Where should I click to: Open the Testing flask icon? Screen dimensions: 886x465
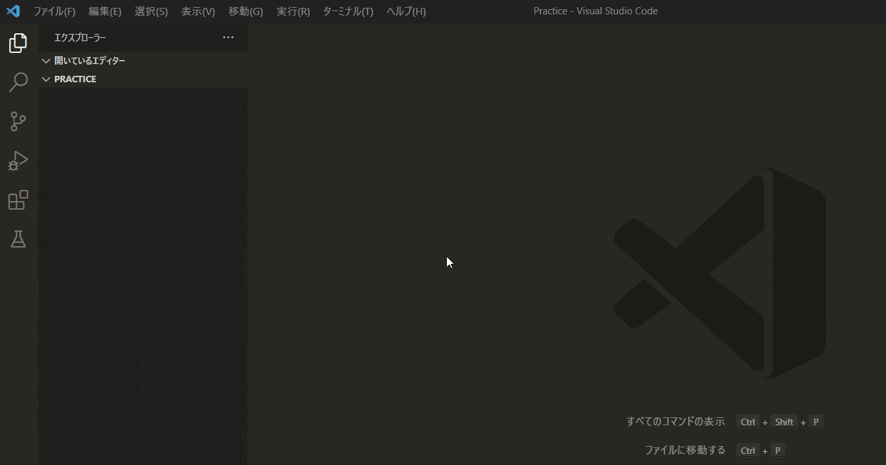click(18, 239)
